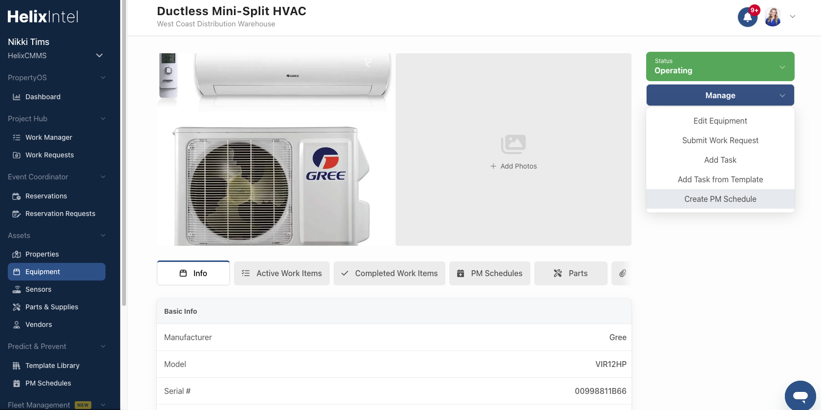821x410 pixels.
Task: Click the Sensors icon in sidebar
Action: click(x=17, y=289)
